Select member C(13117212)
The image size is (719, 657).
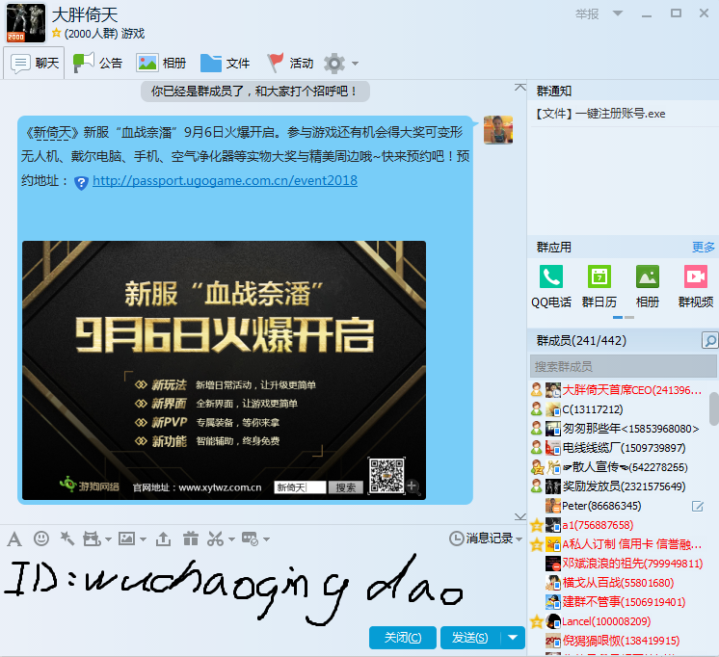point(619,409)
